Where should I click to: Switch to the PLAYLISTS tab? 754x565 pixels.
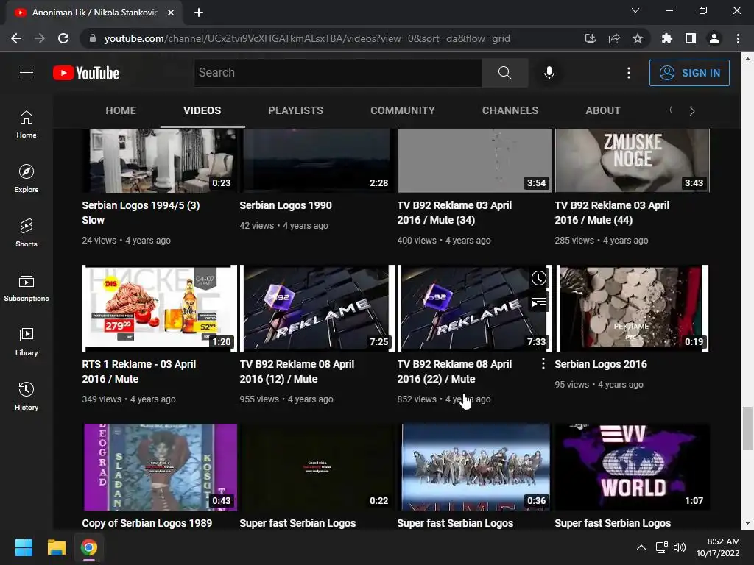point(296,110)
